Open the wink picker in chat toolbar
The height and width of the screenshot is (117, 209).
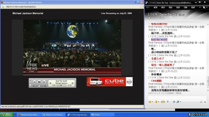[156, 102]
